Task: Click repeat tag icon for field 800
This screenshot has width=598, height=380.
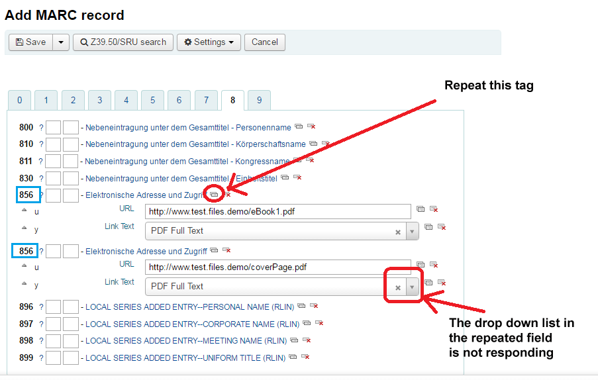Action: (299, 127)
